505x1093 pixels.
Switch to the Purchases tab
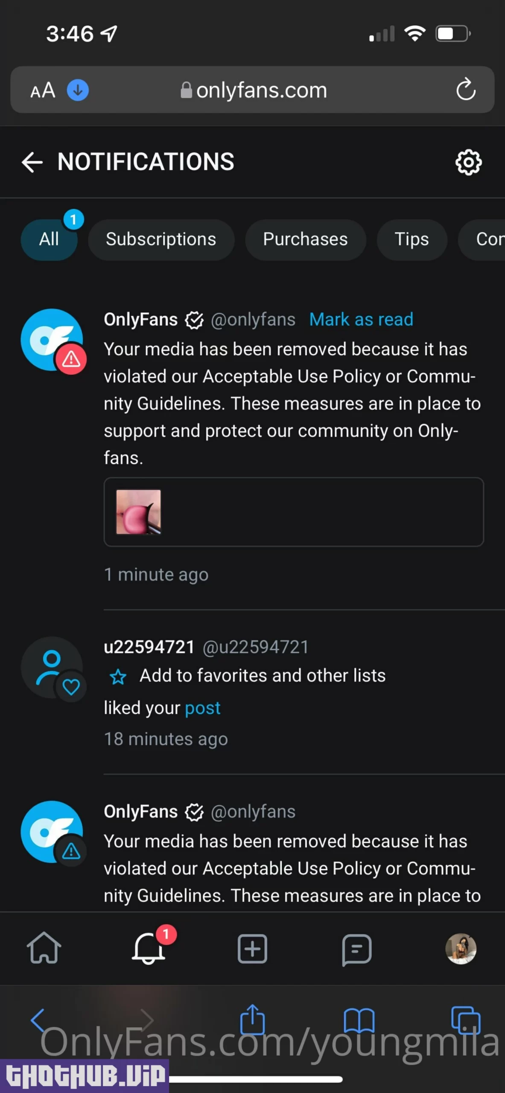pyautogui.click(x=305, y=240)
